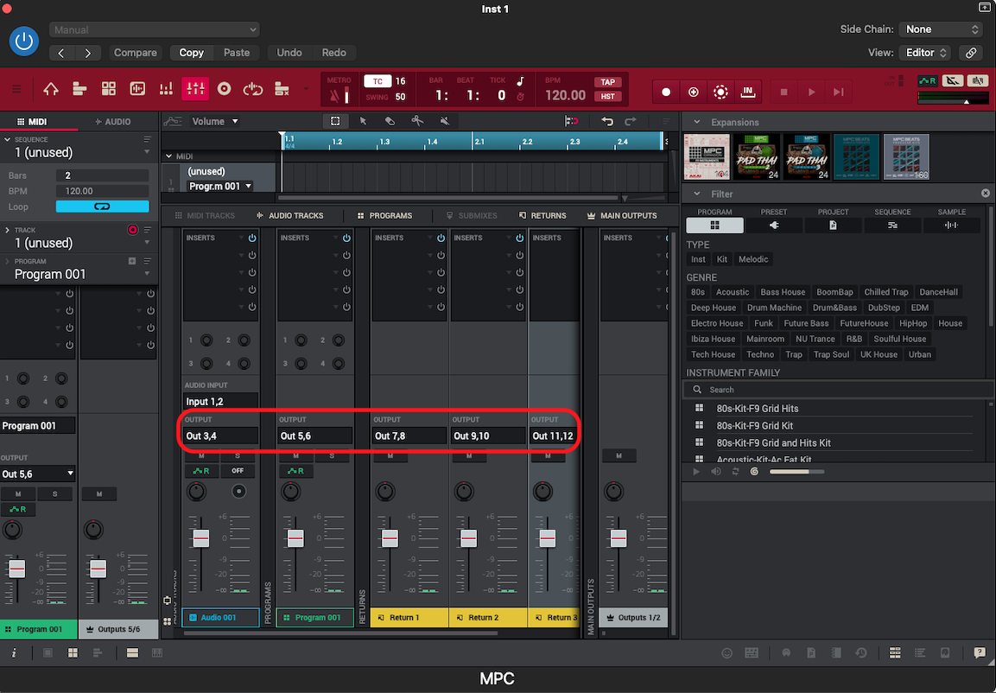Screen dimensions: 996x693
Task: Click the record button in transport
Action: click(666, 92)
